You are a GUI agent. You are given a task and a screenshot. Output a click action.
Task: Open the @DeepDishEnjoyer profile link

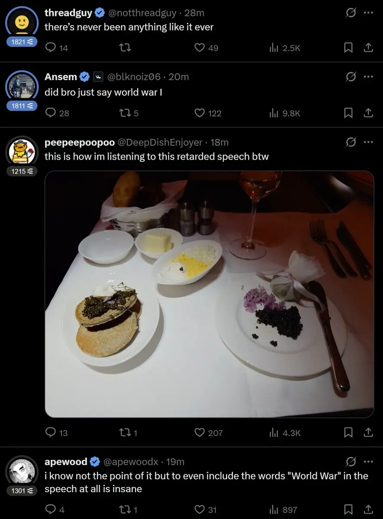tap(160, 142)
